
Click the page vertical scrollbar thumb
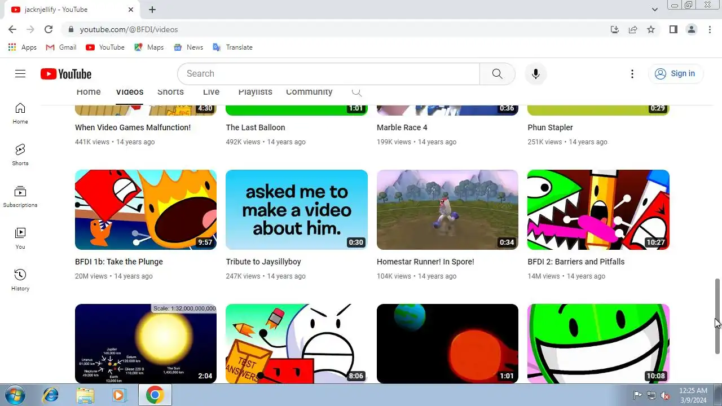(x=717, y=316)
